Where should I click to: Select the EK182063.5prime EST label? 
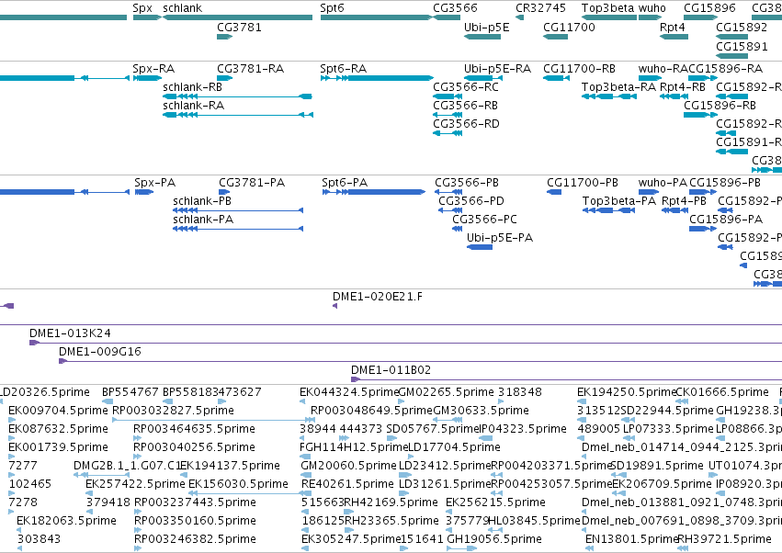coord(66,521)
